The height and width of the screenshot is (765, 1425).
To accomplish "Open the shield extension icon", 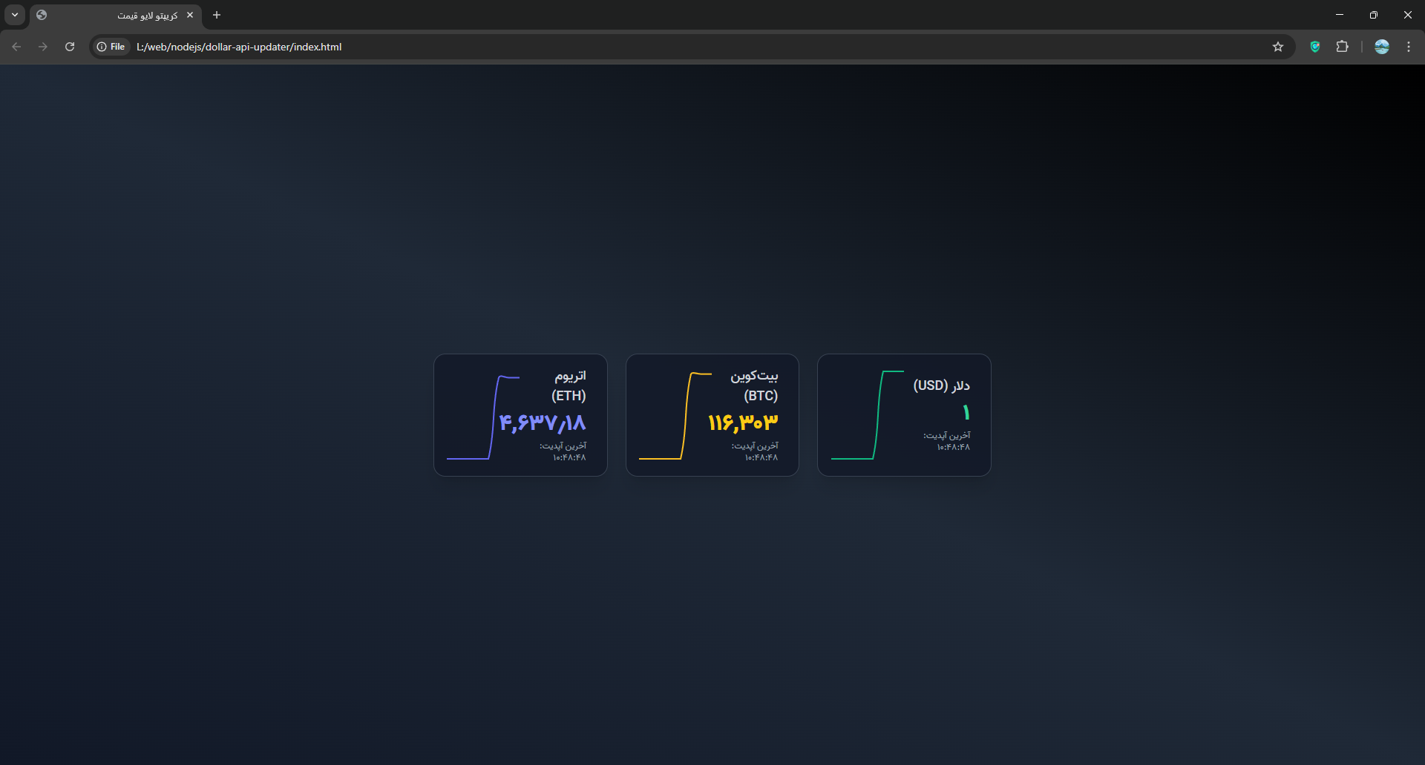I will pyautogui.click(x=1314, y=47).
